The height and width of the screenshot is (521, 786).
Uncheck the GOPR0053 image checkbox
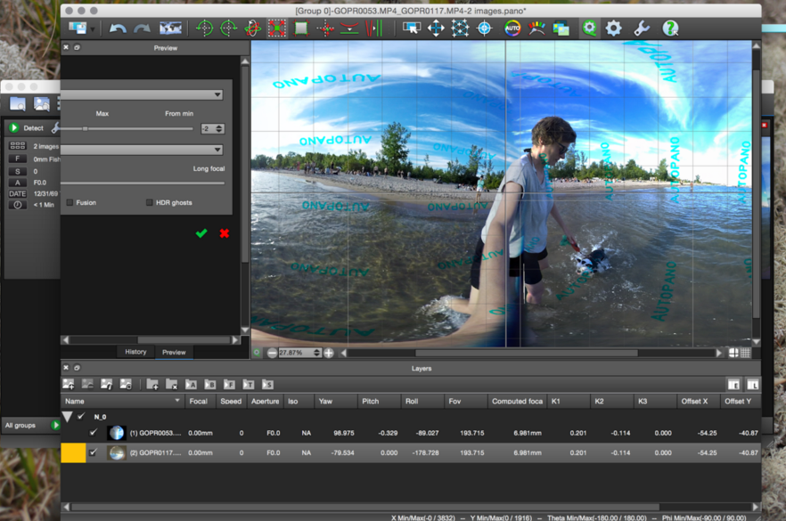pyautogui.click(x=94, y=432)
